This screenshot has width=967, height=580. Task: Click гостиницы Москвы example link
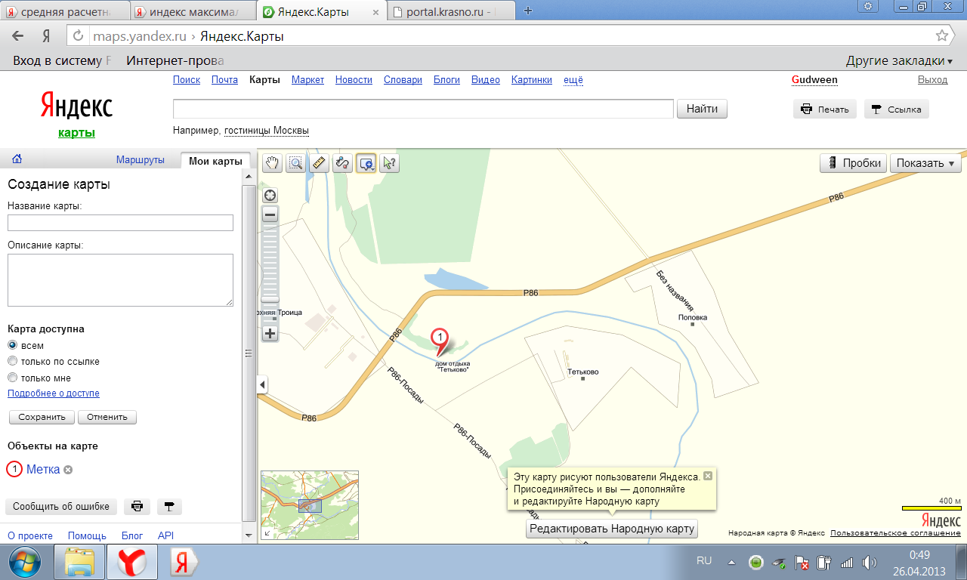(267, 131)
